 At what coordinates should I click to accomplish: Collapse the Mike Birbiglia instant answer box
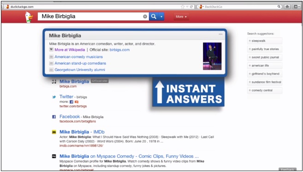[220, 35]
